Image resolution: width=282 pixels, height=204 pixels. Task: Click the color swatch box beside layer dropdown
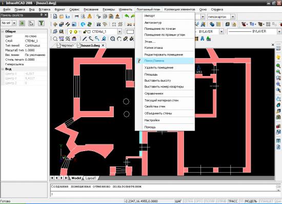pos(130,32)
